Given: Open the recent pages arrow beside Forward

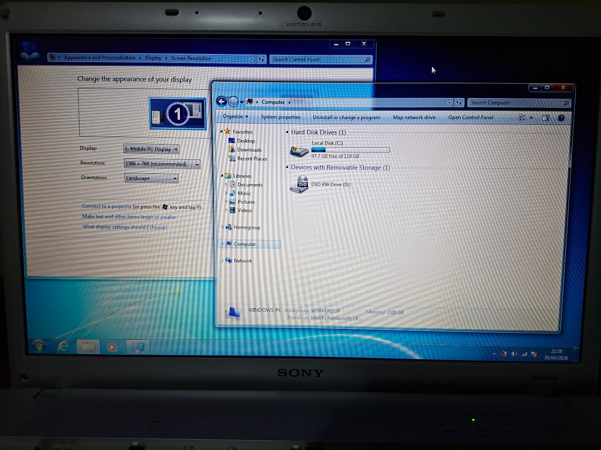Looking at the screenshot, I should (242, 102).
